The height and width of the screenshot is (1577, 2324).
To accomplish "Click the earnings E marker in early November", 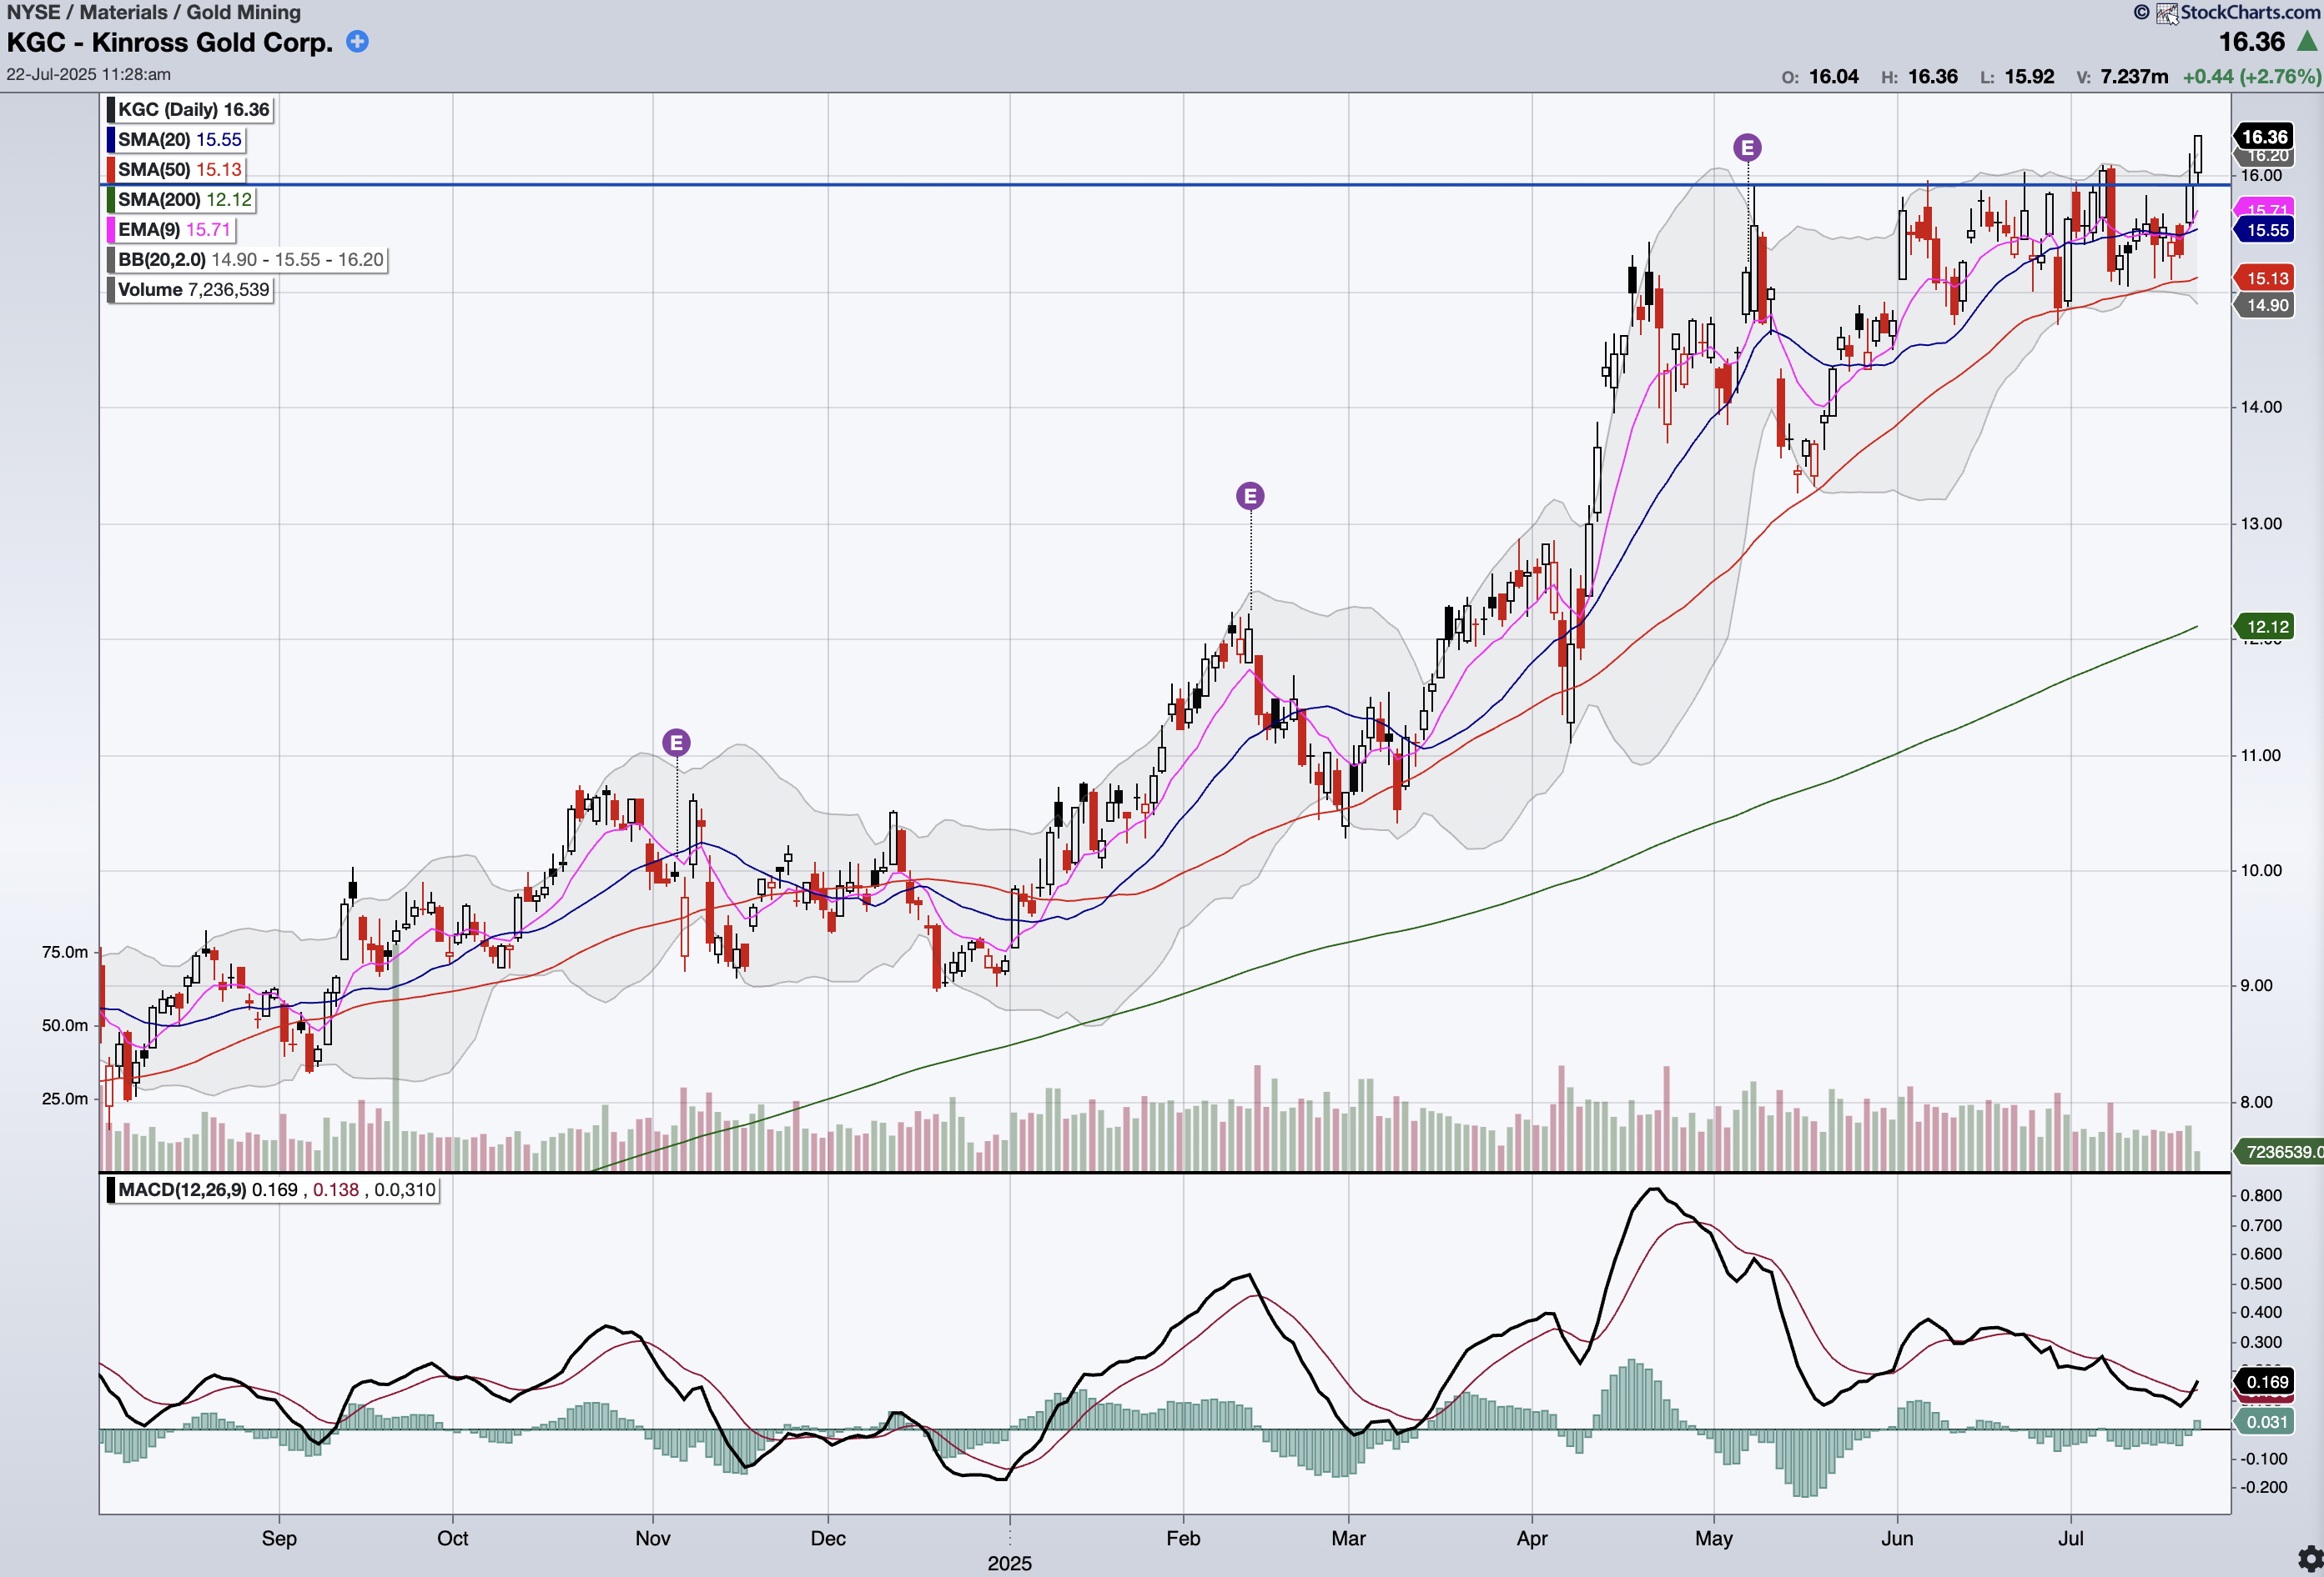I will [676, 743].
